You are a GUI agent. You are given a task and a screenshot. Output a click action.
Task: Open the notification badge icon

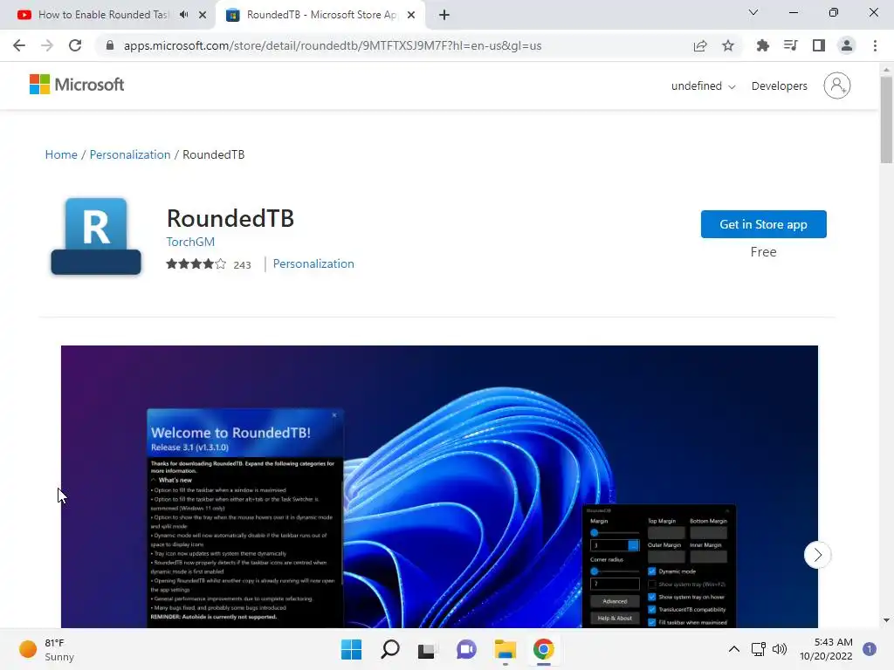click(870, 649)
